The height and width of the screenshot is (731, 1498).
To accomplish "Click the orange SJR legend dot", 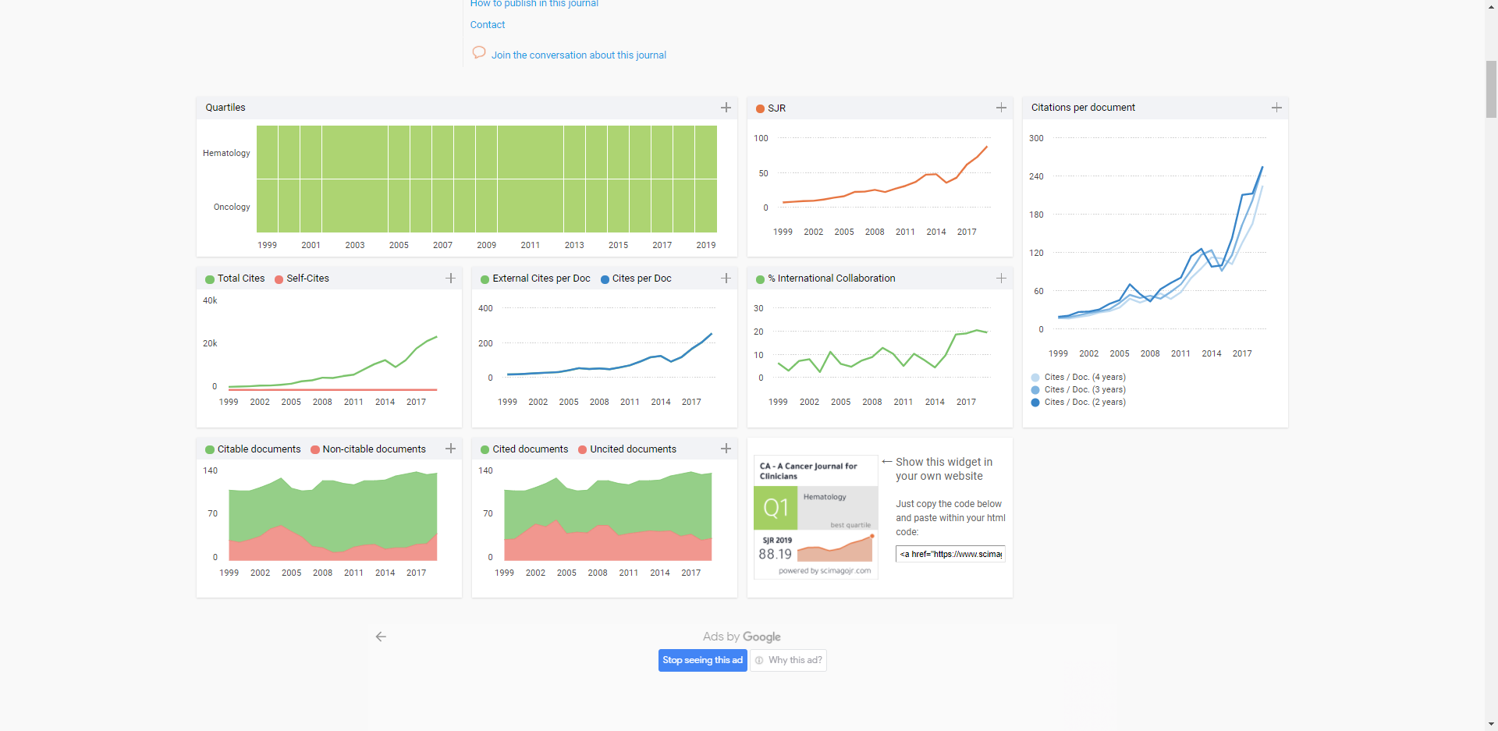I will pos(760,108).
